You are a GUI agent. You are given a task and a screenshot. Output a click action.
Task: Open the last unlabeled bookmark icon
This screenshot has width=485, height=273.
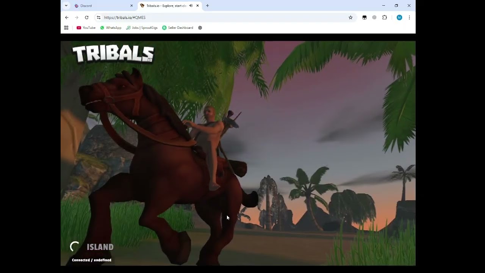point(200,28)
